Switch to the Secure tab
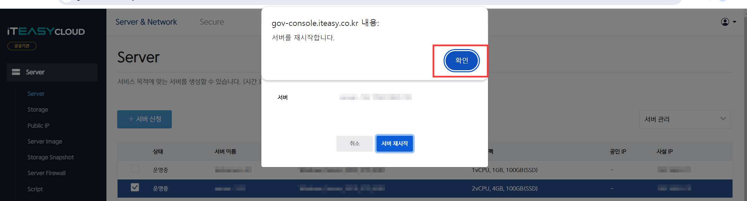The height and width of the screenshot is (201, 747). (212, 22)
